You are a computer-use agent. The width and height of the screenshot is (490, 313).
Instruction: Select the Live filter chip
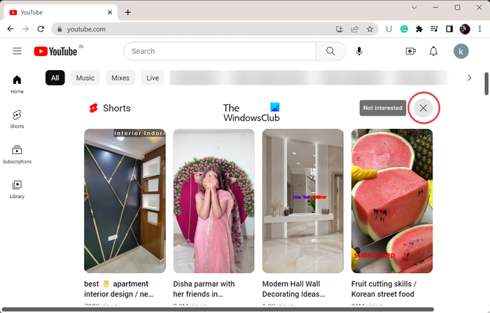(153, 78)
